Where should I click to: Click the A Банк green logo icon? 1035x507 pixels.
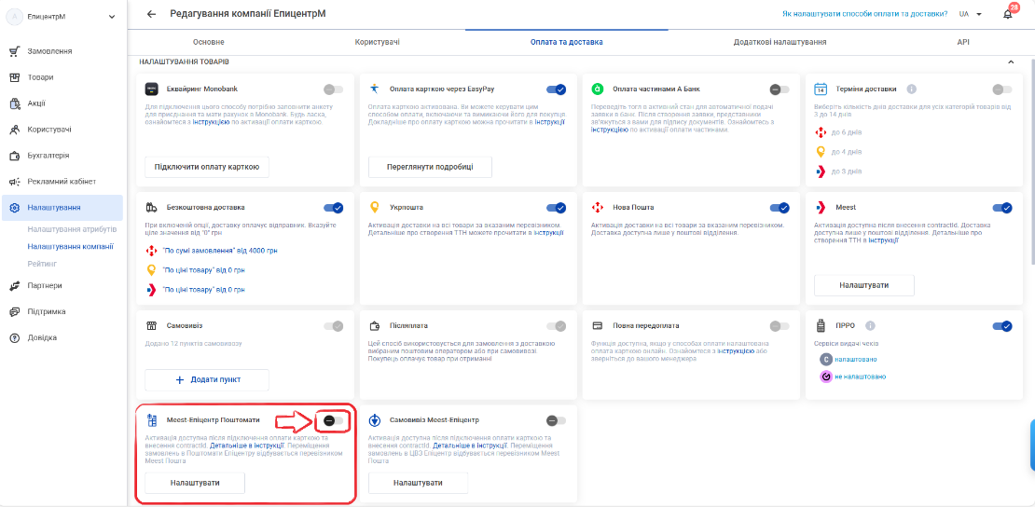pos(598,89)
